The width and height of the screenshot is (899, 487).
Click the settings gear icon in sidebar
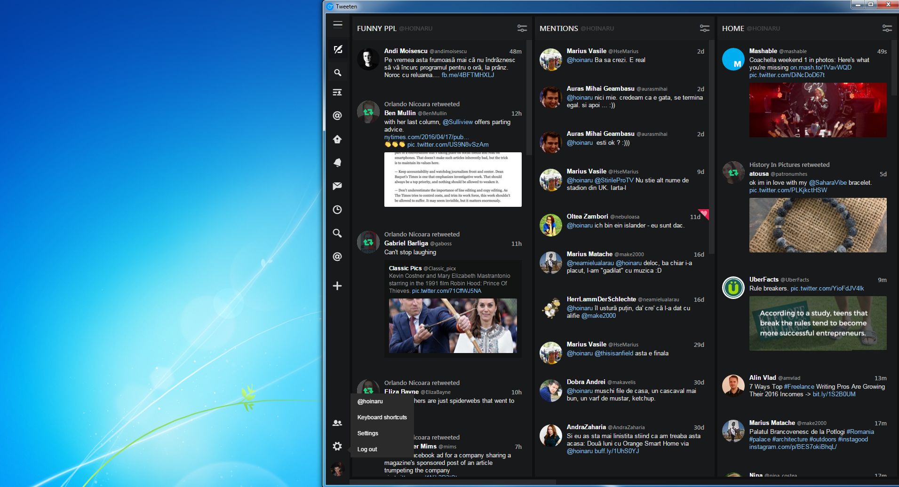[337, 447]
